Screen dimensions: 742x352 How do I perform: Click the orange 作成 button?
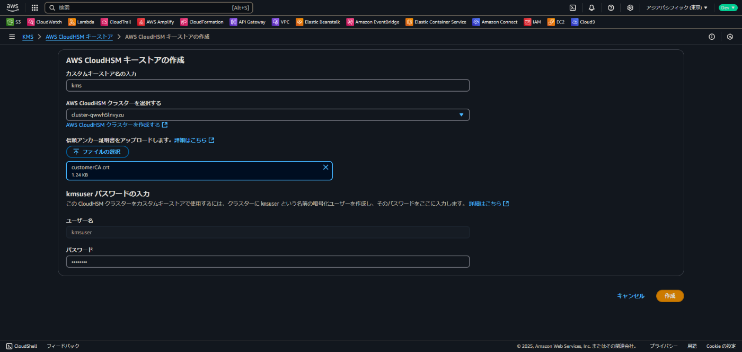(x=670, y=296)
